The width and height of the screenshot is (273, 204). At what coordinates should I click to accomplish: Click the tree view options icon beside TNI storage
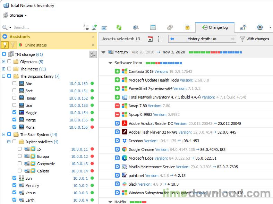point(93,54)
